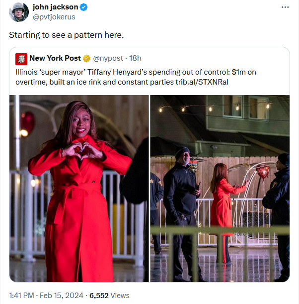Open the john jackson display name link
This screenshot has height=304, width=299.
pos(55,7)
